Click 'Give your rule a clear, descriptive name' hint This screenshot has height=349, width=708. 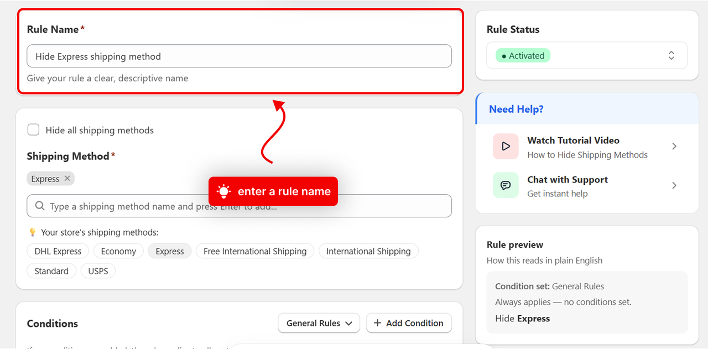pyautogui.click(x=107, y=78)
